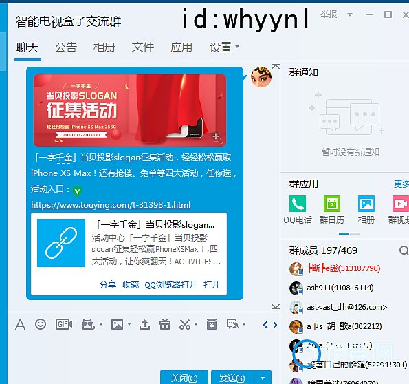
Task: Click the avatar of member 胡歌a
Action: 296,326
